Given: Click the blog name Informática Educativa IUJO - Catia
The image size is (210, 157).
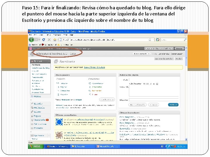Looking at the screenshot, I should point(56,54).
